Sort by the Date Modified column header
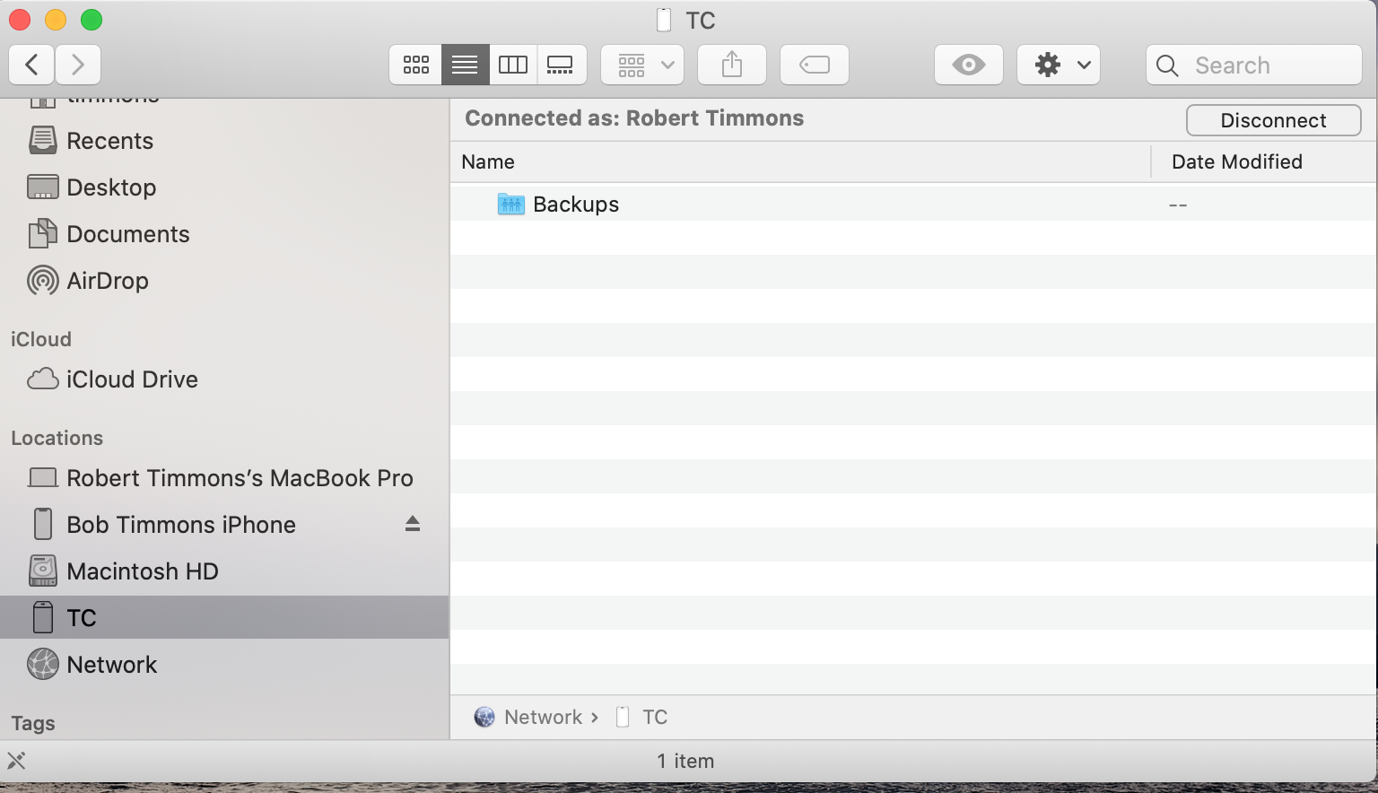This screenshot has height=793, width=1378. click(x=1264, y=161)
